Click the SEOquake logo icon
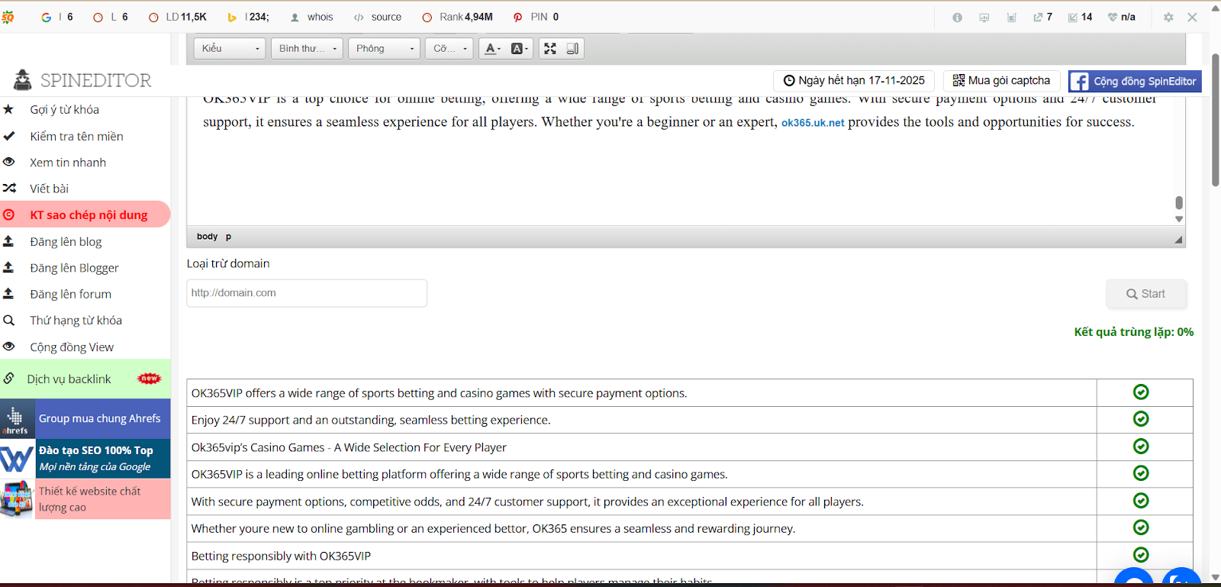Image resolution: width=1221 pixels, height=587 pixels. 8,17
